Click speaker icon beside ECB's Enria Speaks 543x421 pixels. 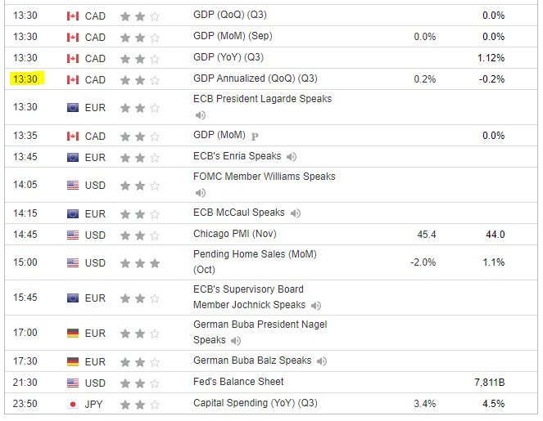point(292,157)
